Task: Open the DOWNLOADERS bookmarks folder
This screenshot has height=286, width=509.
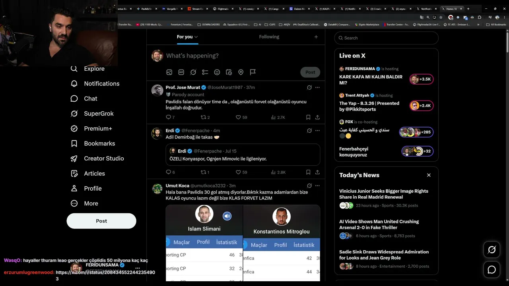Action: click(209, 25)
